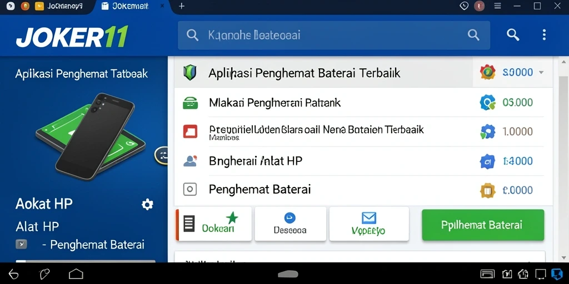Click the Vopeeryo envelope button
The height and width of the screenshot is (284, 569).
pyautogui.click(x=369, y=224)
